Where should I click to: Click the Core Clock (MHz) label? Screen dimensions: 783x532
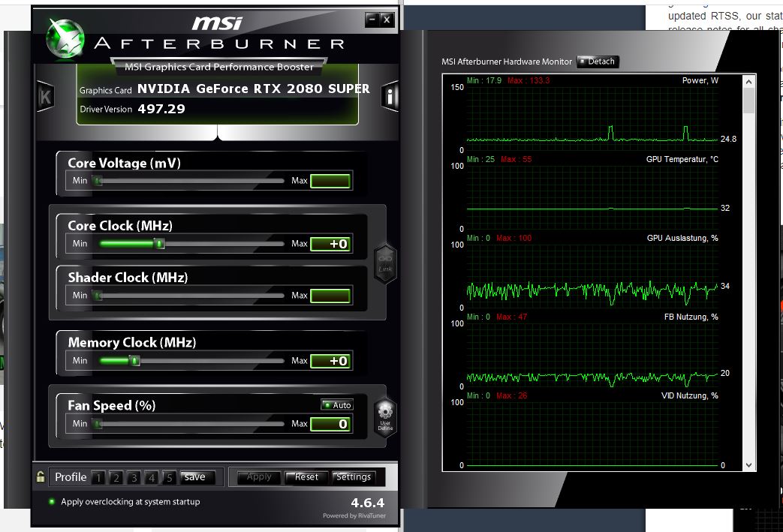pos(120,226)
